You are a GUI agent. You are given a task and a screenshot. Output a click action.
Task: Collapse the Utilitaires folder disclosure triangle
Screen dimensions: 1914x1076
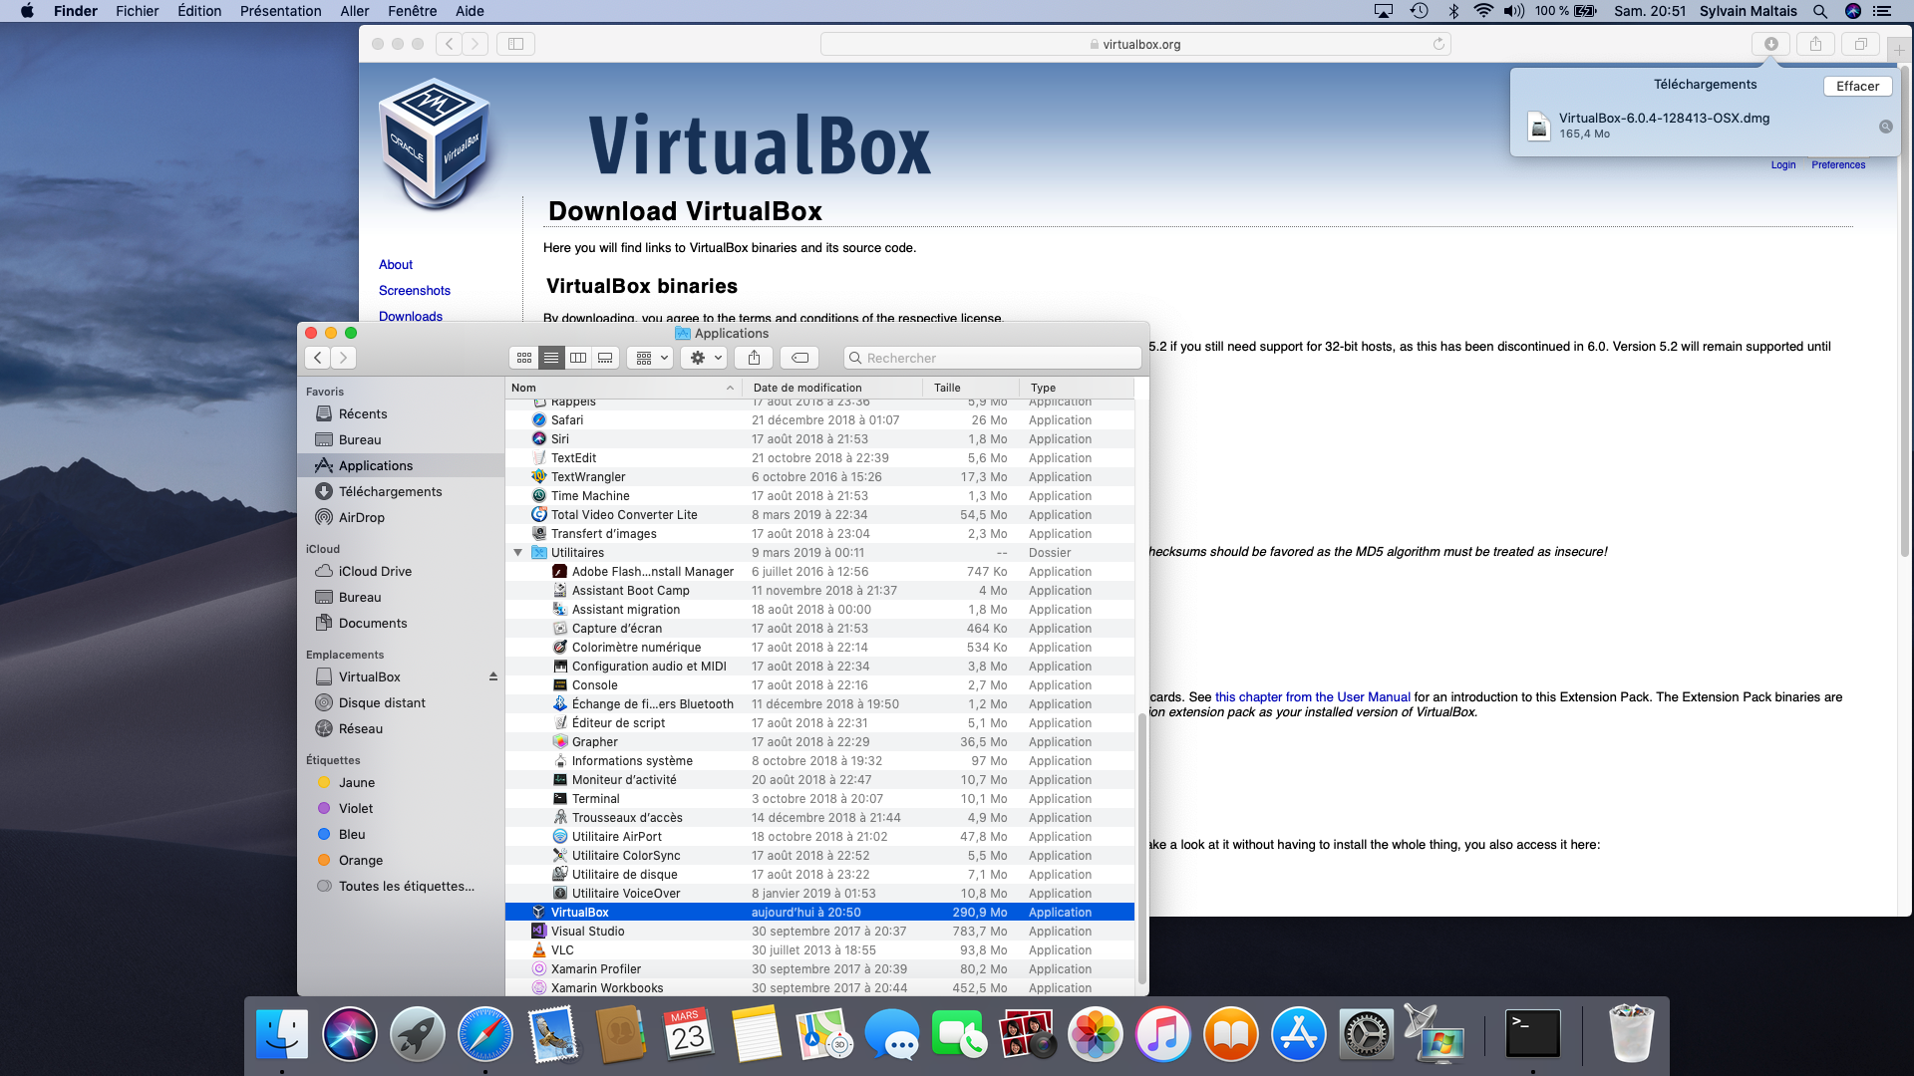tap(517, 553)
